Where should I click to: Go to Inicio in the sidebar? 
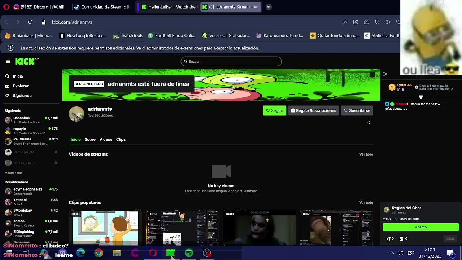pos(14,77)
